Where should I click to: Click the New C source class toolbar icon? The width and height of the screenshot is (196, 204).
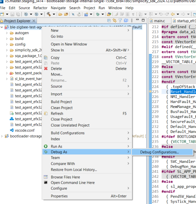86,14
